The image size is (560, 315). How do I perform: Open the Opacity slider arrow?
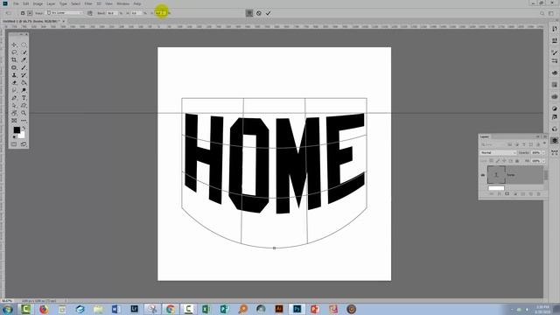click(543, 152)
